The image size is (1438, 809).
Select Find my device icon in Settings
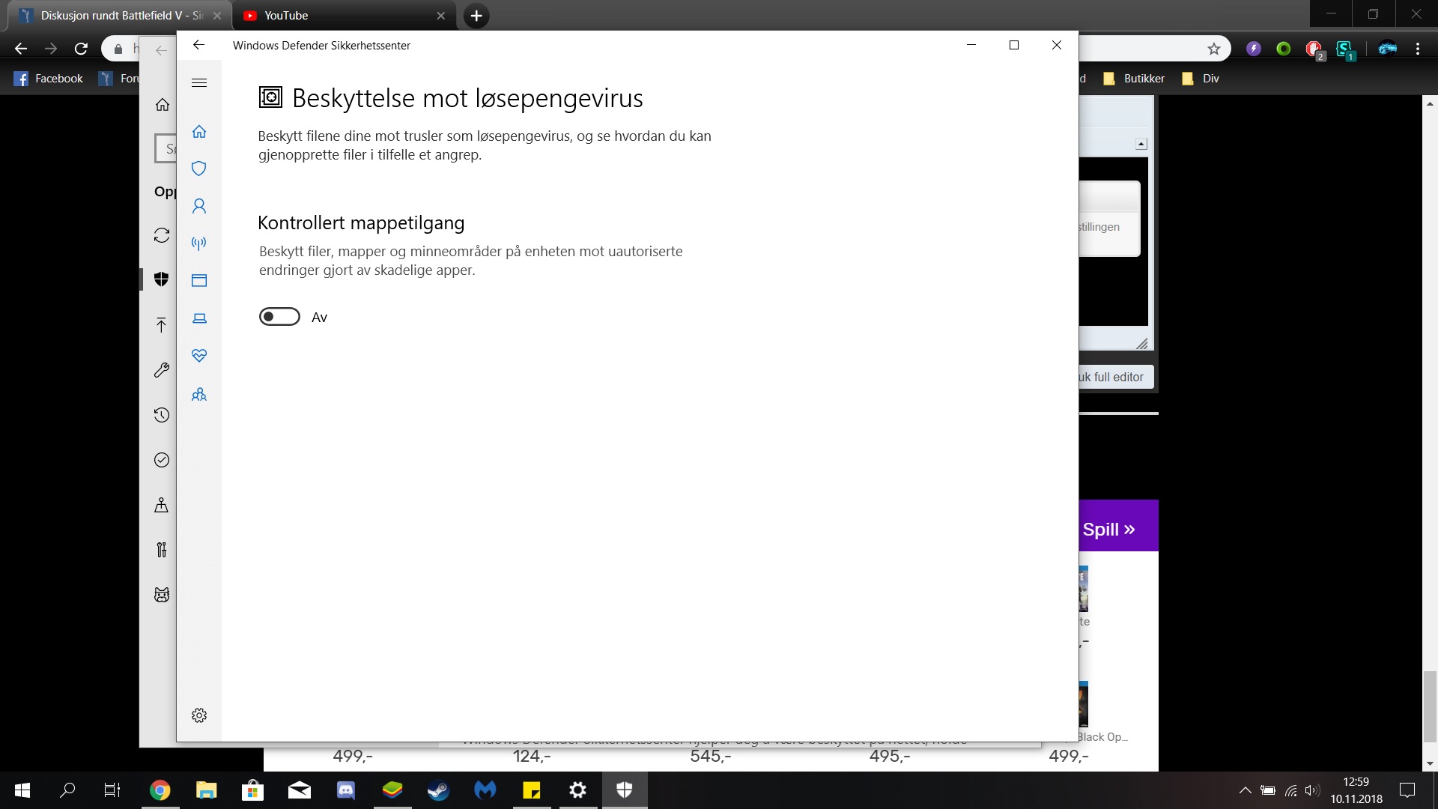pos(162,505)
